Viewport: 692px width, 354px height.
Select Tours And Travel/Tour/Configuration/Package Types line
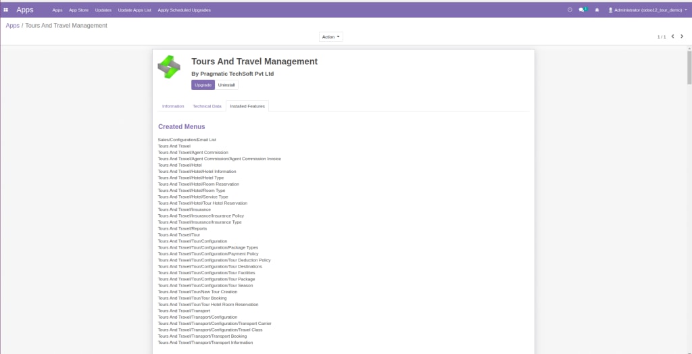pos(208,248)
